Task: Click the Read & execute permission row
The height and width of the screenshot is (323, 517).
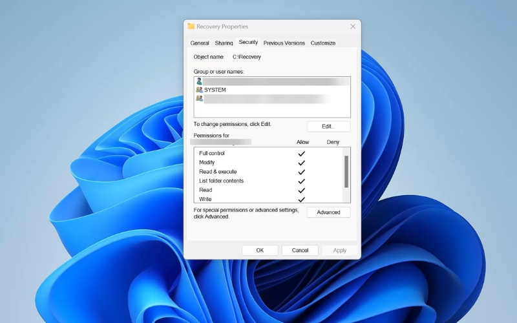Action: click(268, 172)
